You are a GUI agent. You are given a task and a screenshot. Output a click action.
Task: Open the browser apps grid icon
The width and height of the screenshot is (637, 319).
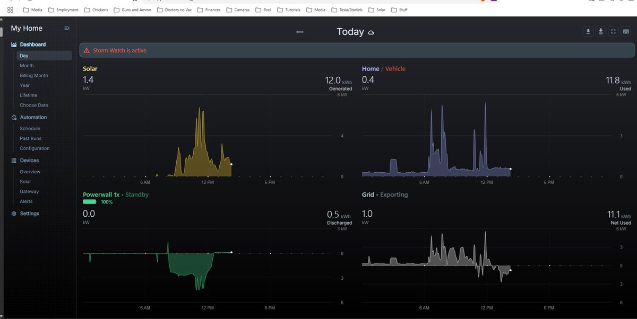click(x=10, y=10)
